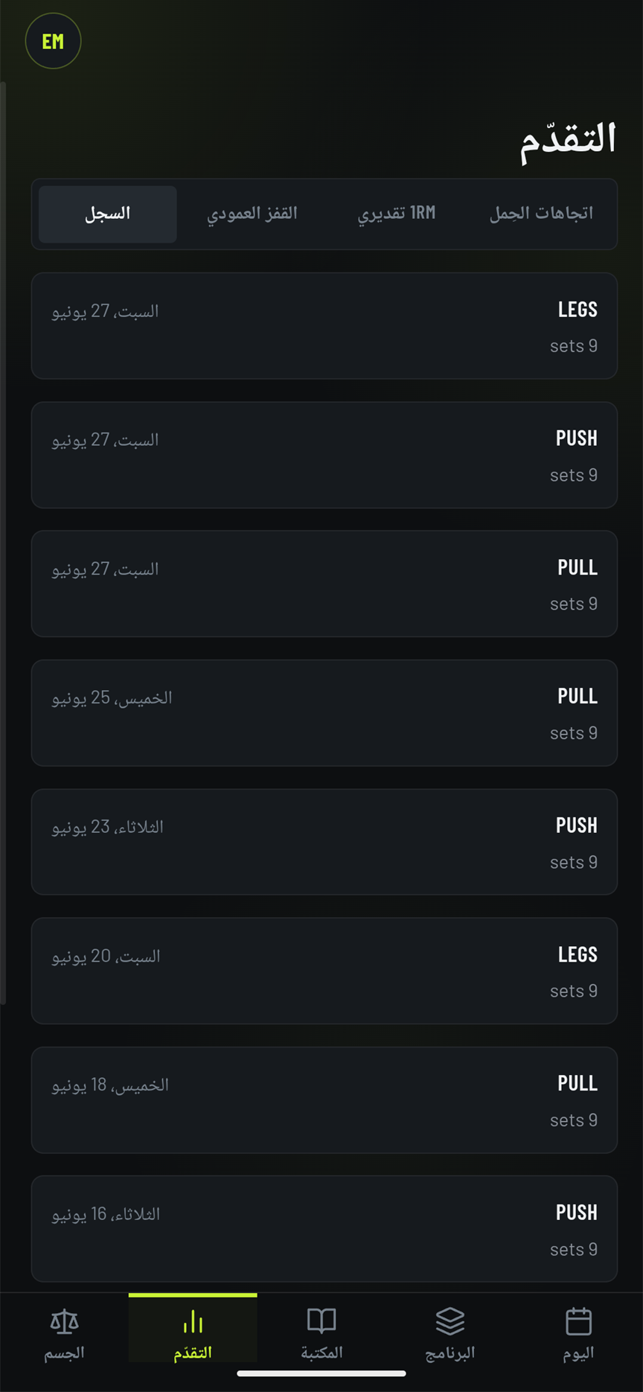The width and height of the screenshot is (643, 1392).
Task: Open the LEGS workout from السبت 27 يونيو
Action: (x=324, y=326)
